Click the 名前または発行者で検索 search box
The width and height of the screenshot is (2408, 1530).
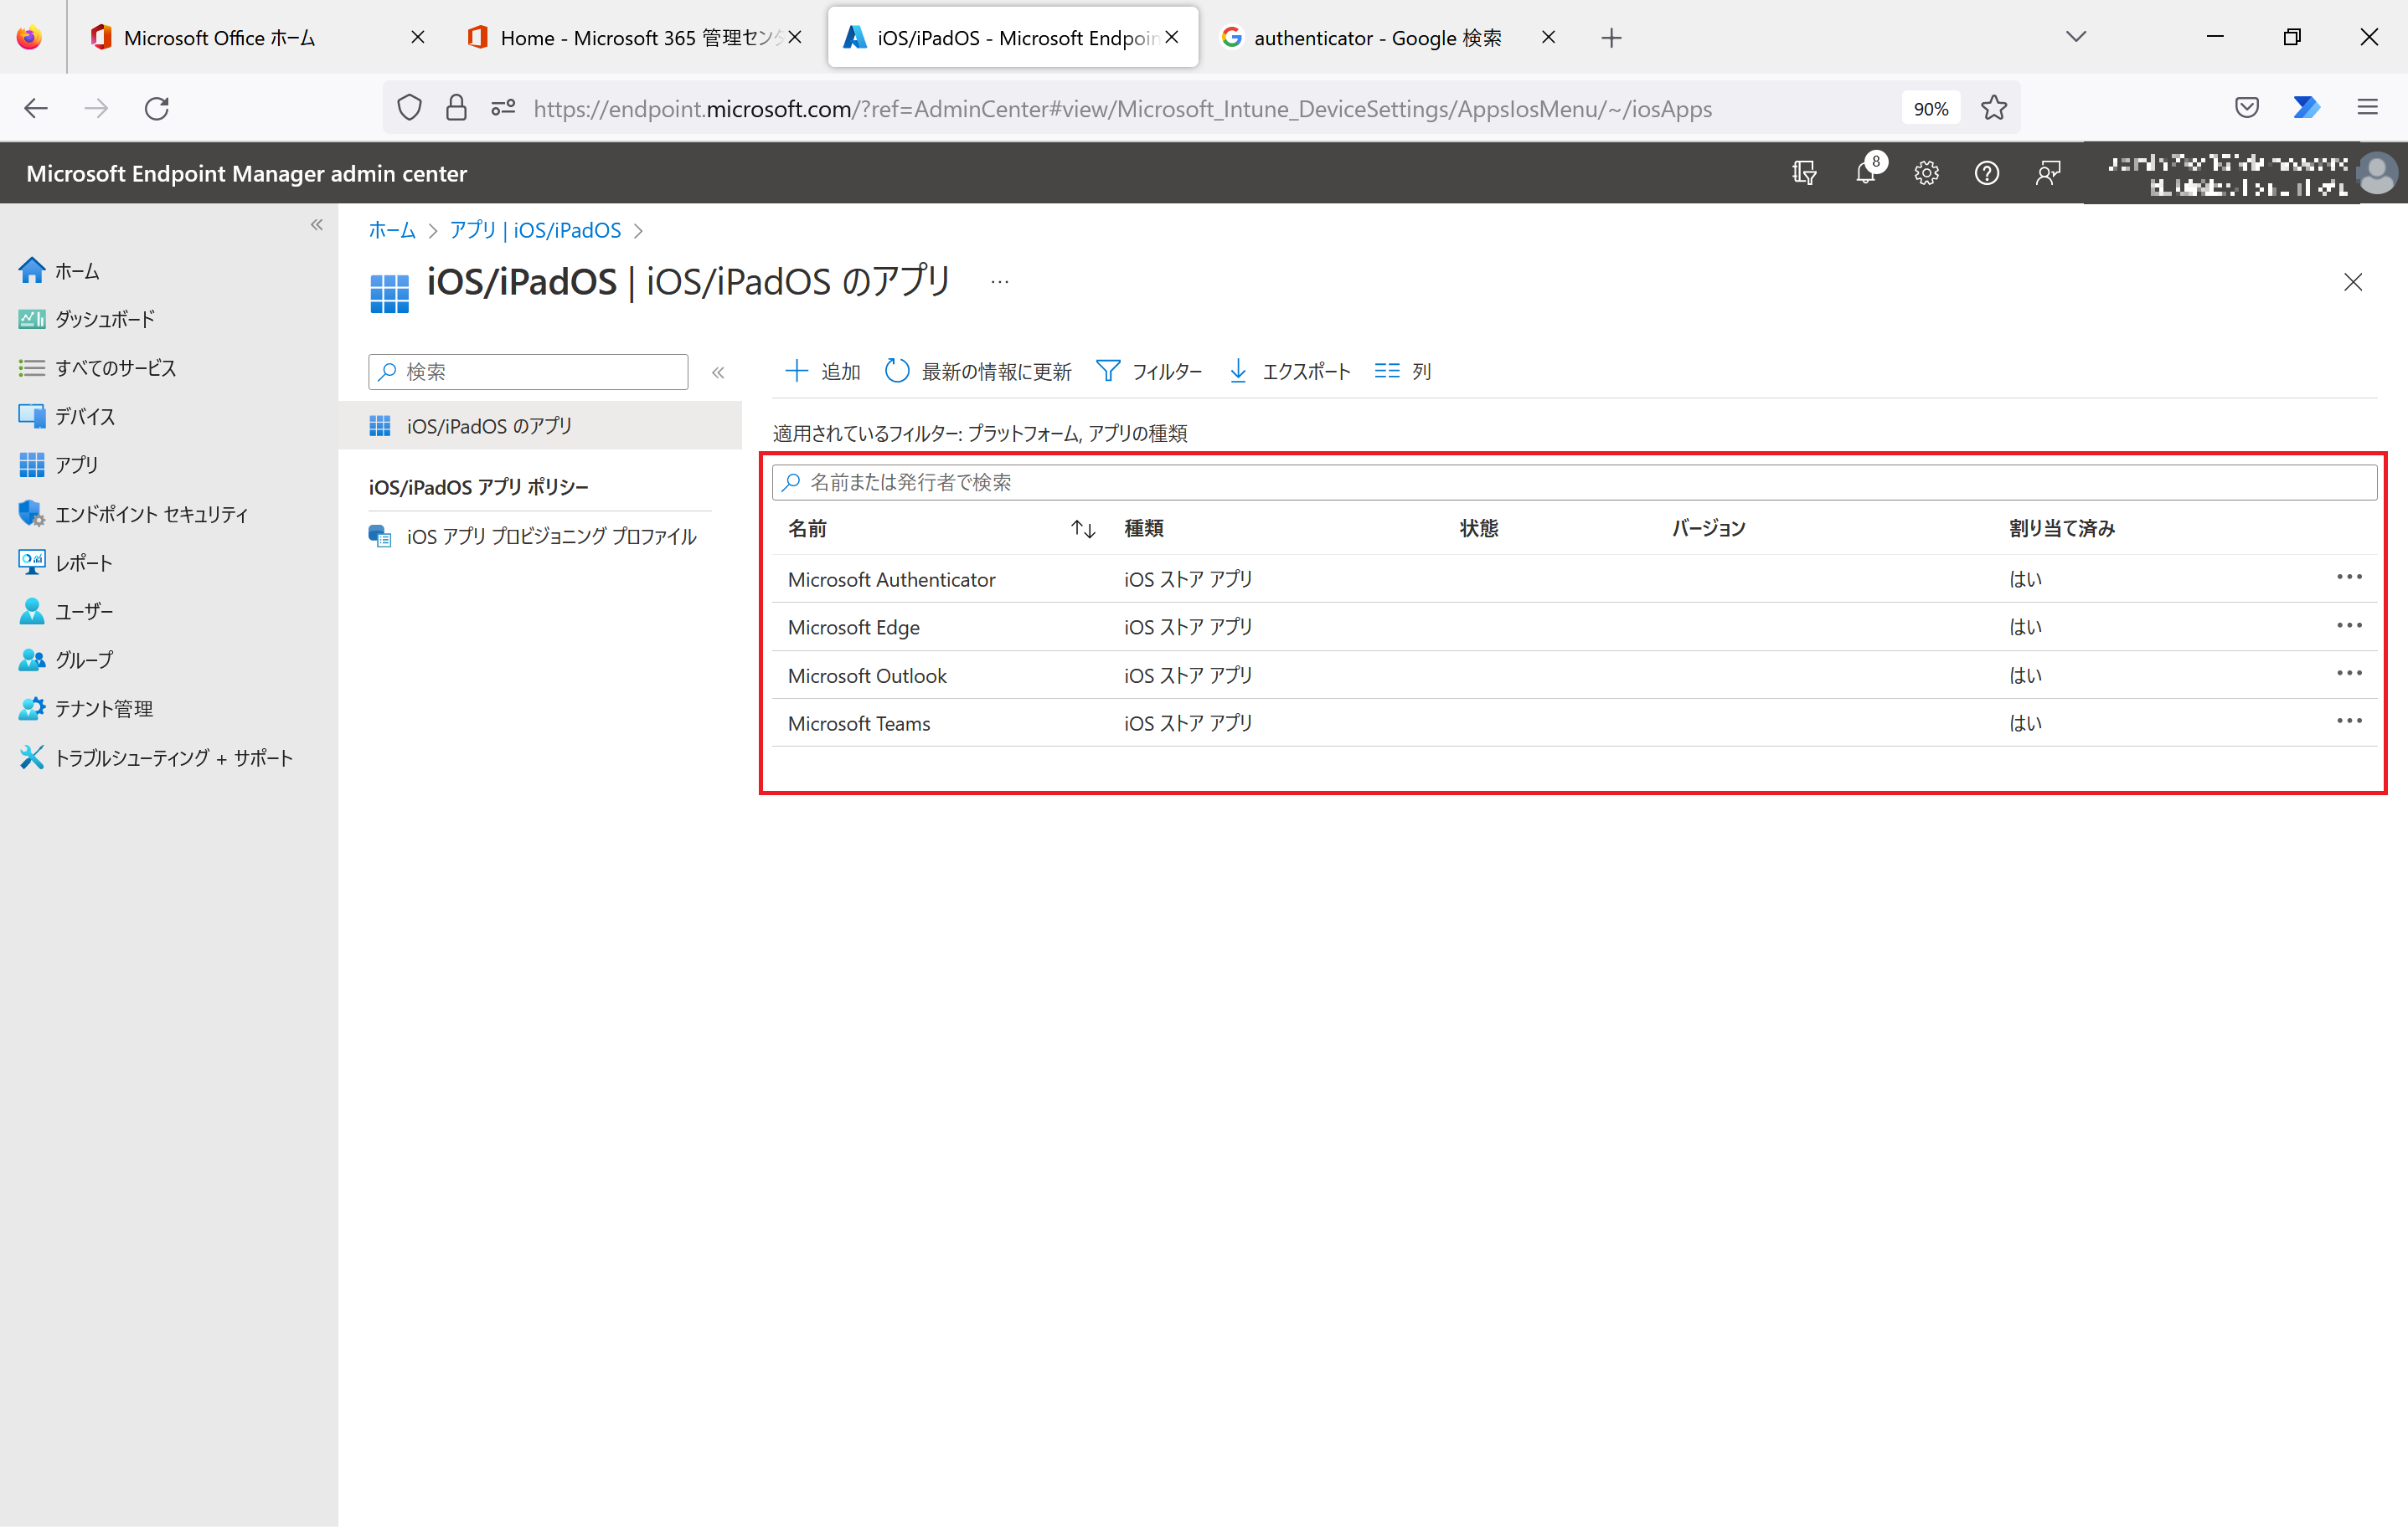1574,483
